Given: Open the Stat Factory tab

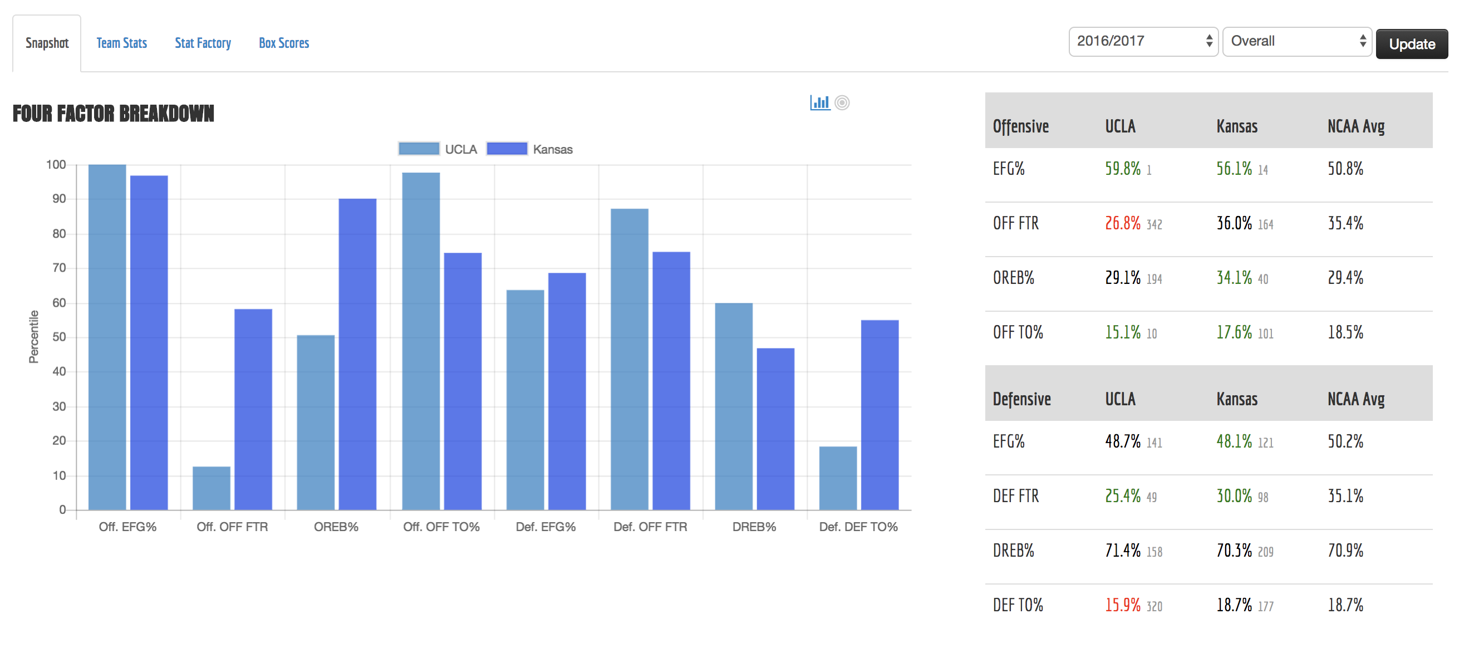Looking at the screenshot, I should (x=203, y=43).
